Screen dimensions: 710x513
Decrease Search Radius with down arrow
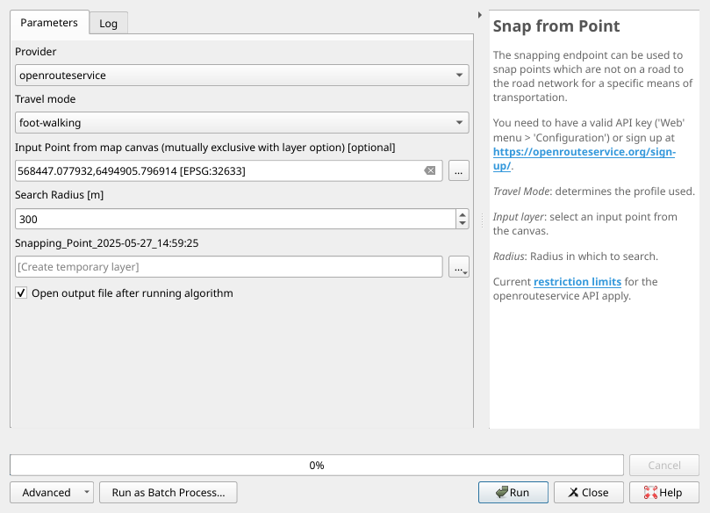point(463,223)
